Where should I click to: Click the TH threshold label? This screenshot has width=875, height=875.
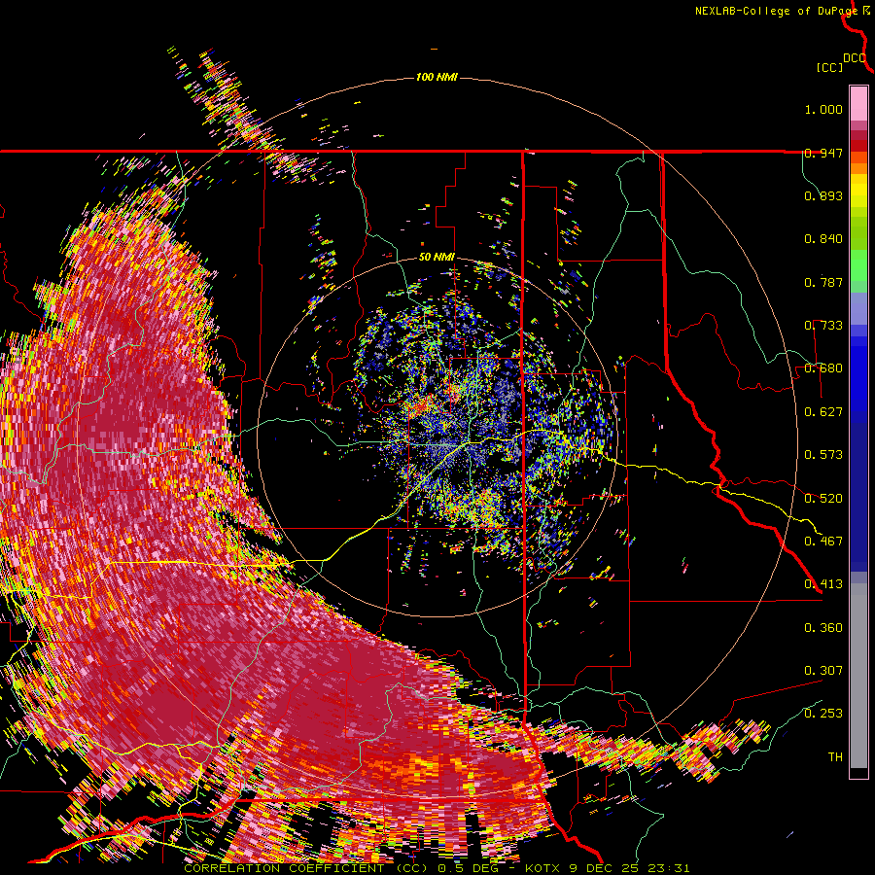(835, 756)
